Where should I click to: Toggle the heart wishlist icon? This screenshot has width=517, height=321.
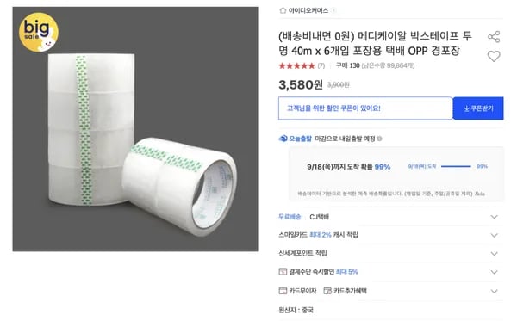click(x=494, y=56)
